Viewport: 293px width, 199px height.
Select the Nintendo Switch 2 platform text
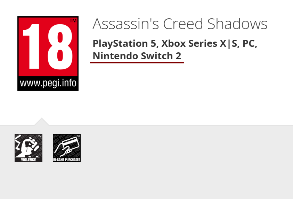pyautogui.click(x=137, y=56)
